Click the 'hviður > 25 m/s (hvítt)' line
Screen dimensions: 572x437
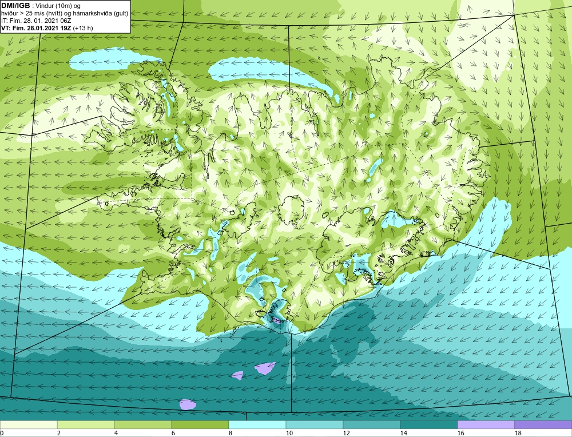tap(33, 14)
